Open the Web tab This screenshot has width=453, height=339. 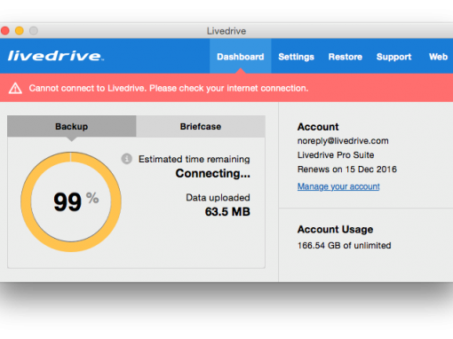(x=438, y=57)
